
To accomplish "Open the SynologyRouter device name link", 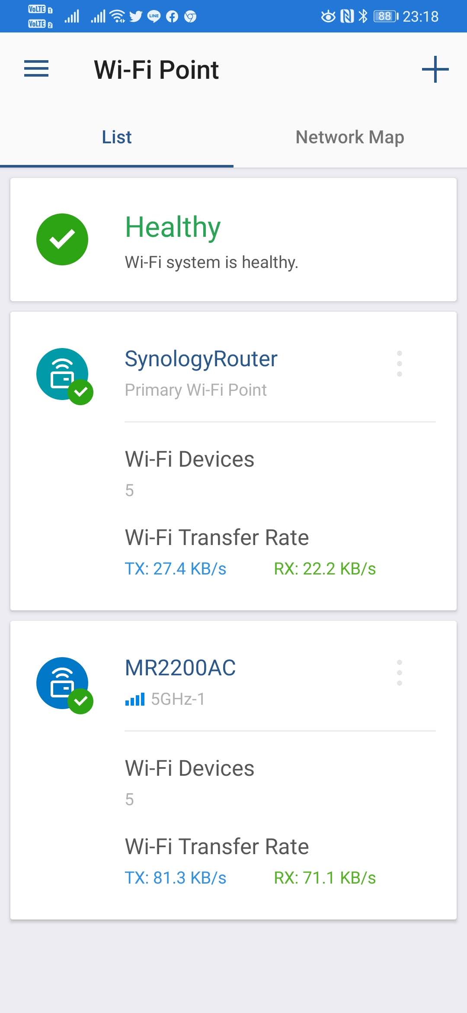I will [201, 359].
